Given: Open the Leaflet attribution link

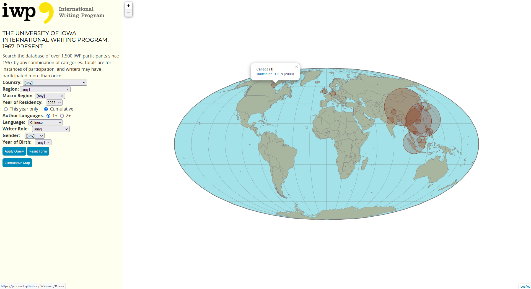Looking at the screenshot, I should (x=525, y=287).
